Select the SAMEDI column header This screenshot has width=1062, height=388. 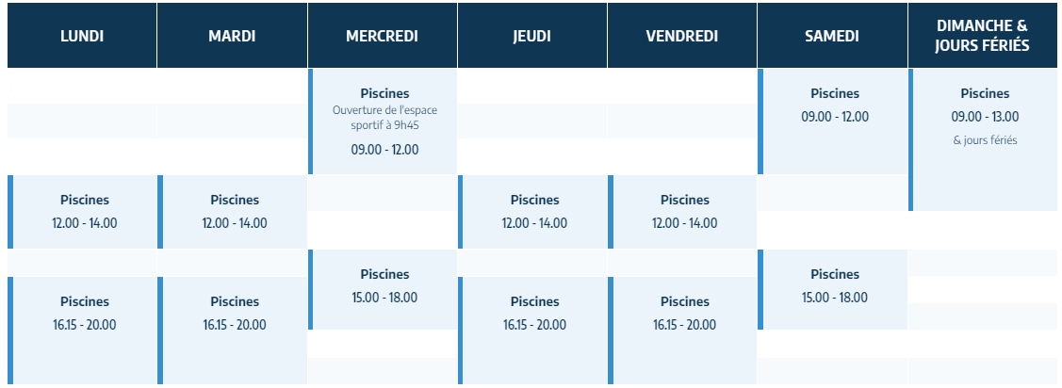[x=832, y=35]
